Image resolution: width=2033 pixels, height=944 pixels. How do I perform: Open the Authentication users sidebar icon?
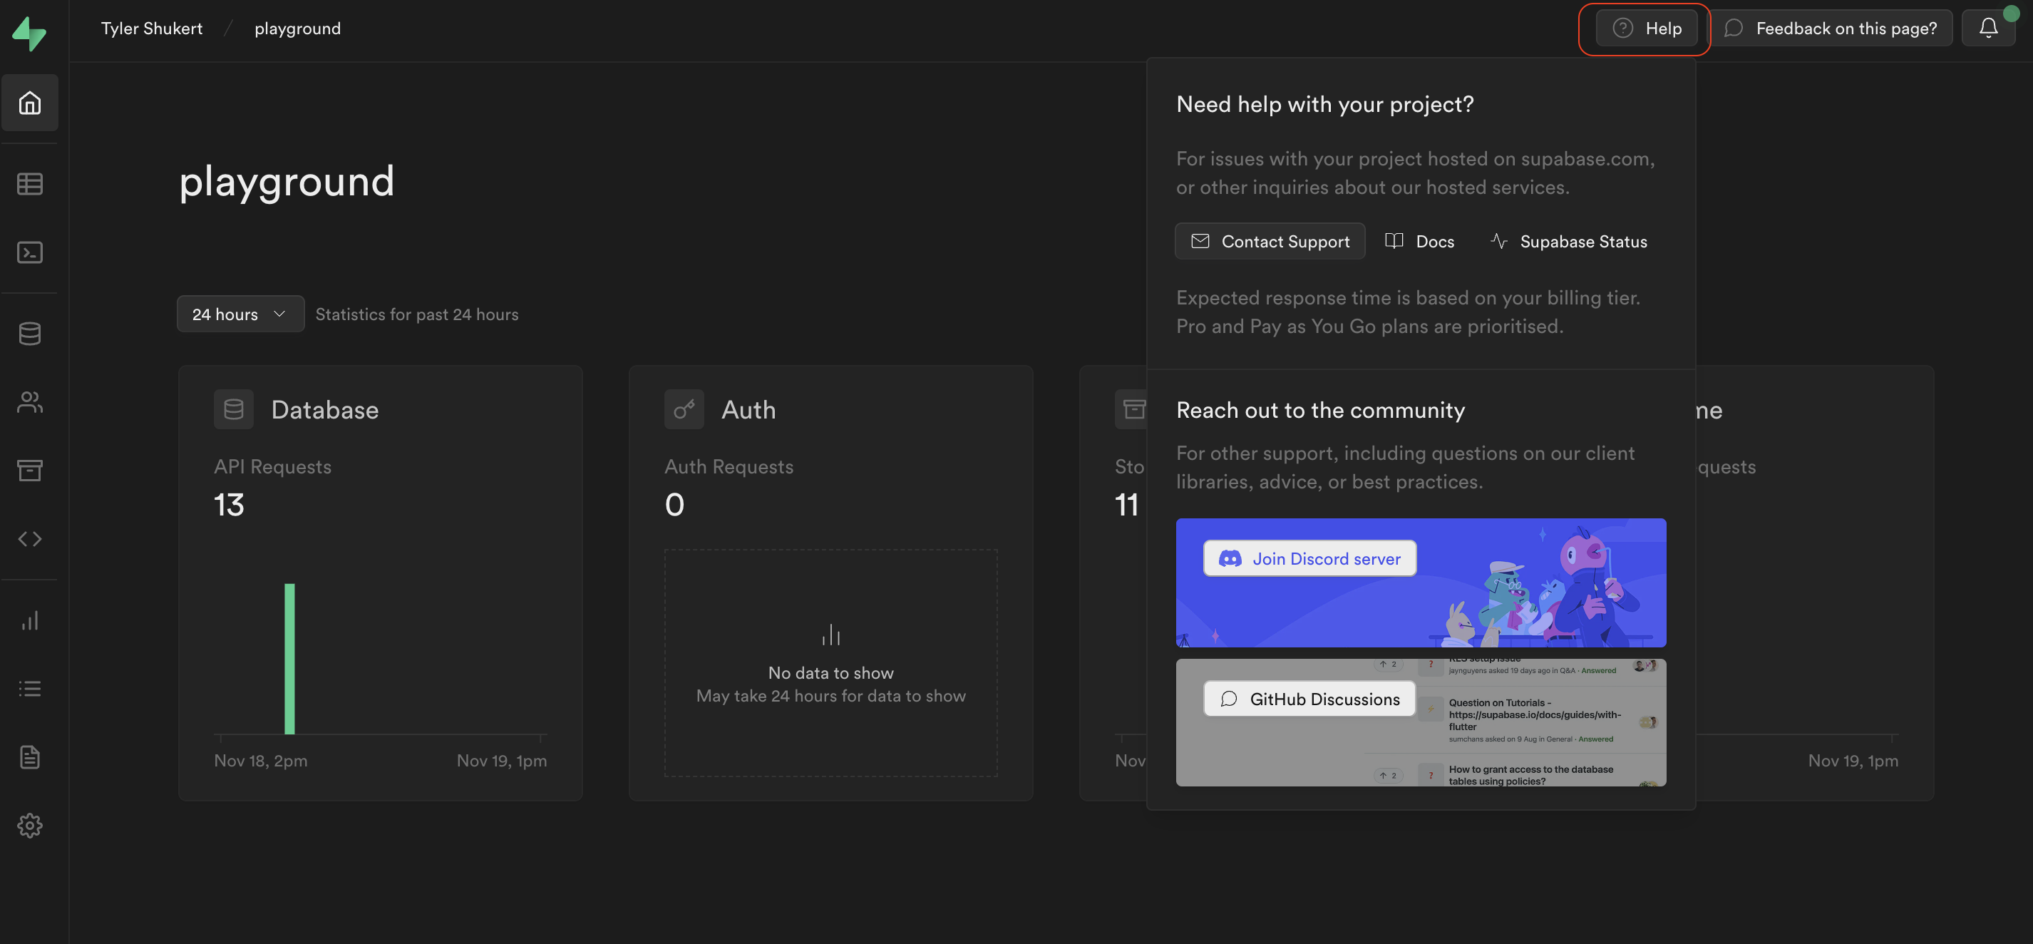coord(30,403)
